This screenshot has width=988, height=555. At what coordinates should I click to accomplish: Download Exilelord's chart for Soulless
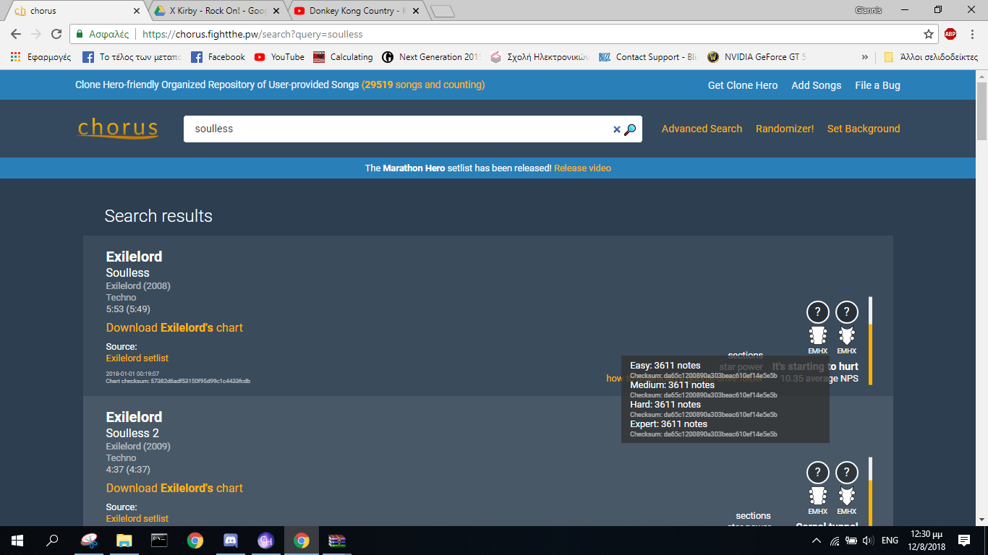(x=174, y=327)
